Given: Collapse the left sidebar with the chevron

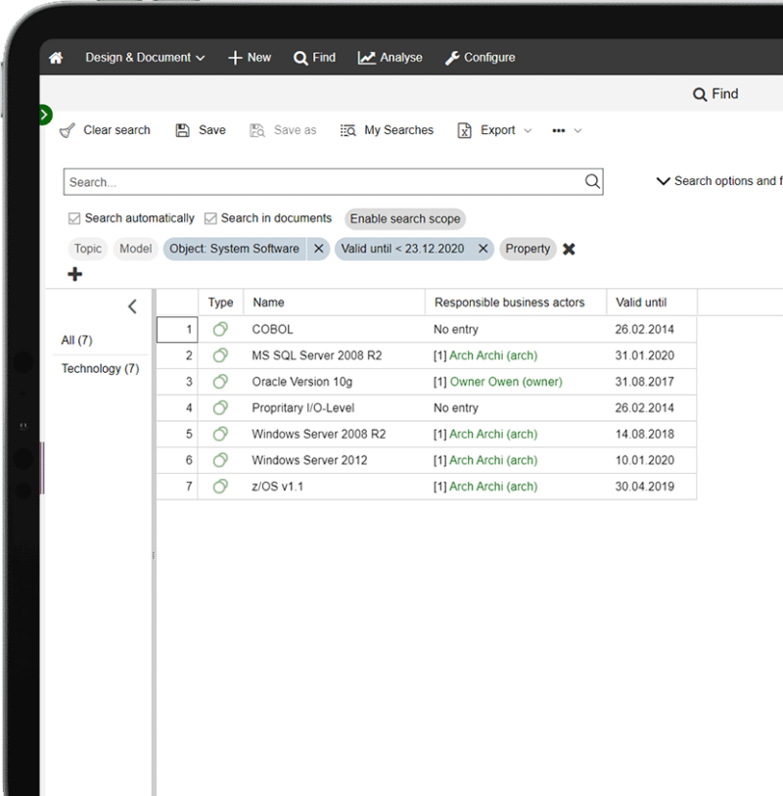Looking at the screenshot, I should coord(132,306).
